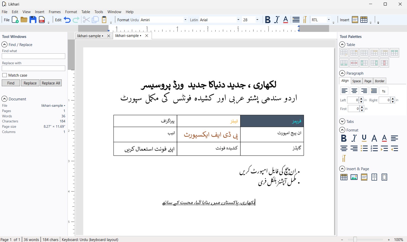The height and width of the screenshot is (242, 407).
Task: Click into the Replace with field
Action: pyautogui.click(x=33, y=68)
